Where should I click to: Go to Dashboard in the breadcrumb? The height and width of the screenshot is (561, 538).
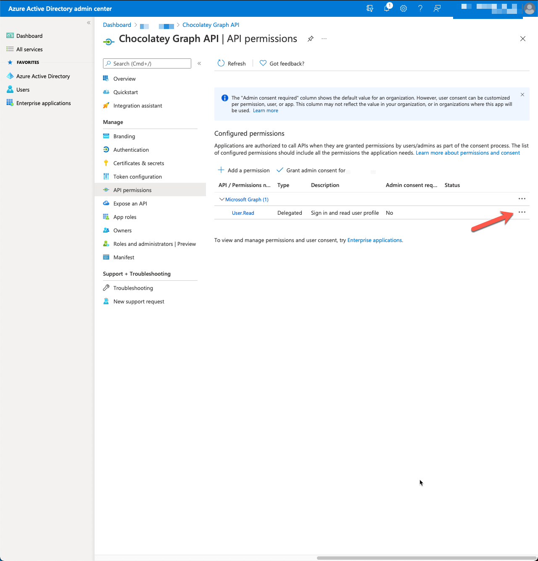[117, 25]
